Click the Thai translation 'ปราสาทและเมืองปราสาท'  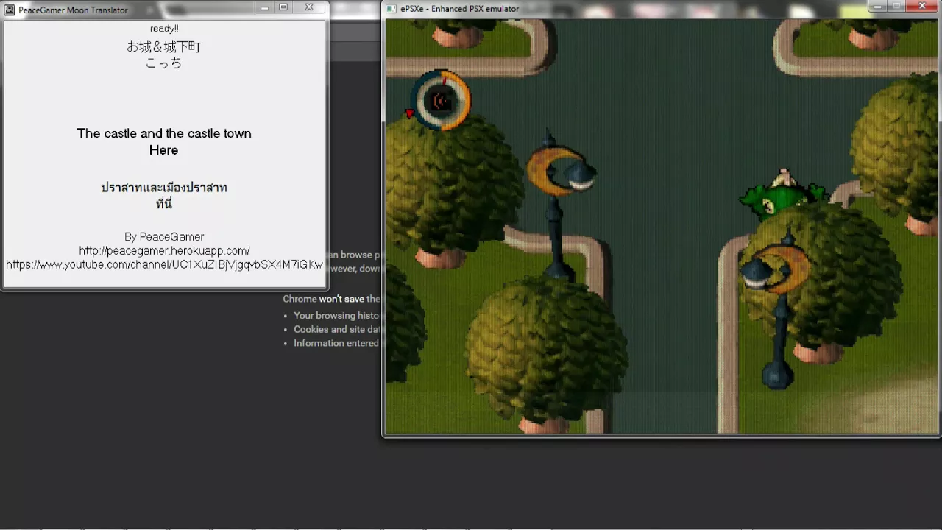tap(164, 187)
